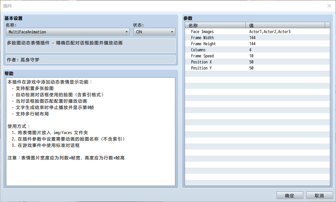This screenshot has width=336, height=202.
Task: Open the status dropdown showing ON
Action: tap(154, 32)
